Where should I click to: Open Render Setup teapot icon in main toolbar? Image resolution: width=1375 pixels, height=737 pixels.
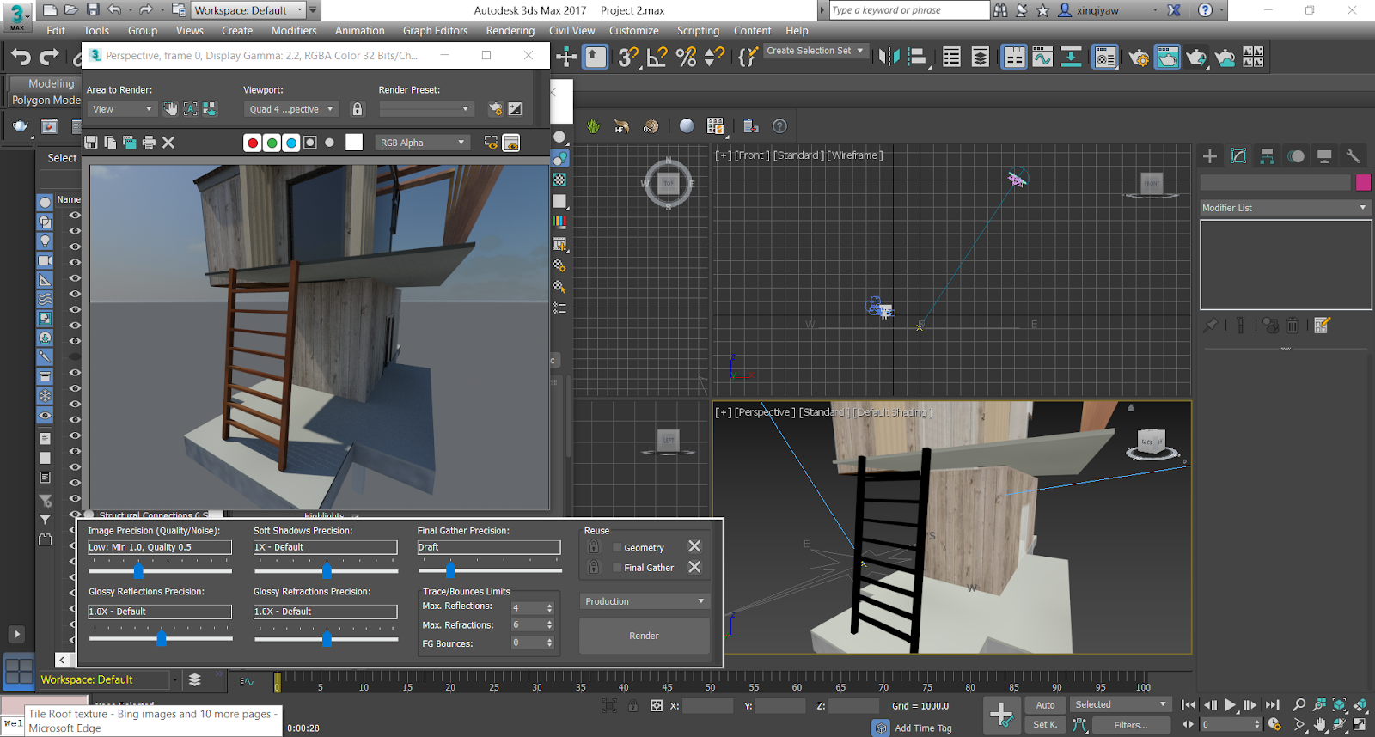click(1139, 58)
